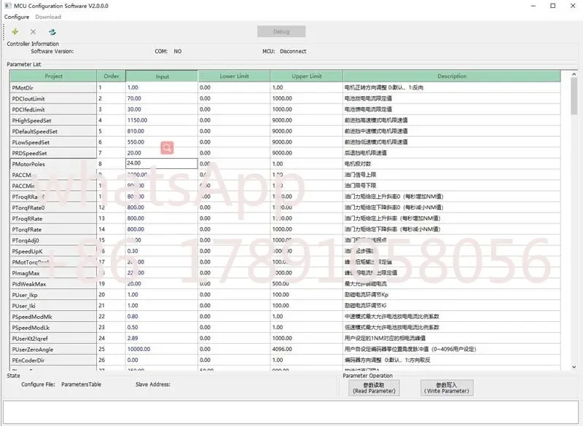The width and height of the screenshot is (583, 426).
Task: Click the Disconnect MCU status text
Action: [x=293, y=51]
